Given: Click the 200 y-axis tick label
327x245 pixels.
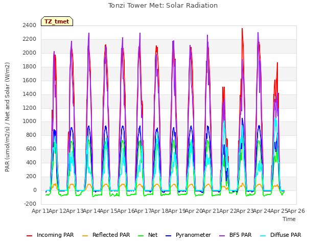Looking at the screenshot, I should coord(31,177).
